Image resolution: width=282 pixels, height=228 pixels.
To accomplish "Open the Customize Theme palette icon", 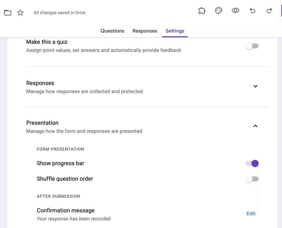I will click(218, 10).
